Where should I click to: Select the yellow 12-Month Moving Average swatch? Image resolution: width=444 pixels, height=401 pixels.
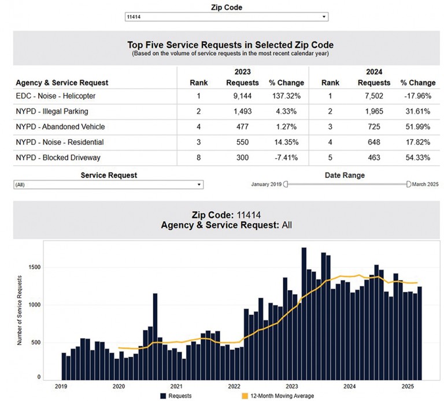246,396
